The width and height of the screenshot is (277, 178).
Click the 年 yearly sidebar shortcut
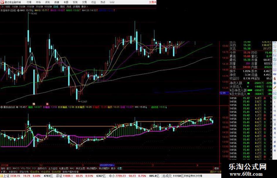point(275,151)
